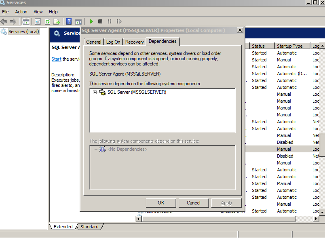Click the horizontal scrollbar right arrow
Viewport: 325px width, 238px height.
coord(316,219)
